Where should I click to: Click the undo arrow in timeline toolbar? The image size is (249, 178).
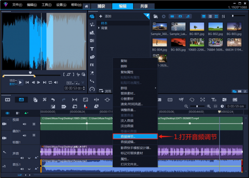pos(53,100)
